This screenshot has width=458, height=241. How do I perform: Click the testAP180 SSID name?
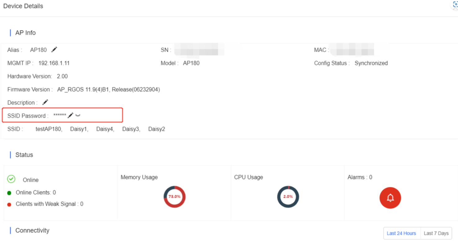click(x=48, y=129)
